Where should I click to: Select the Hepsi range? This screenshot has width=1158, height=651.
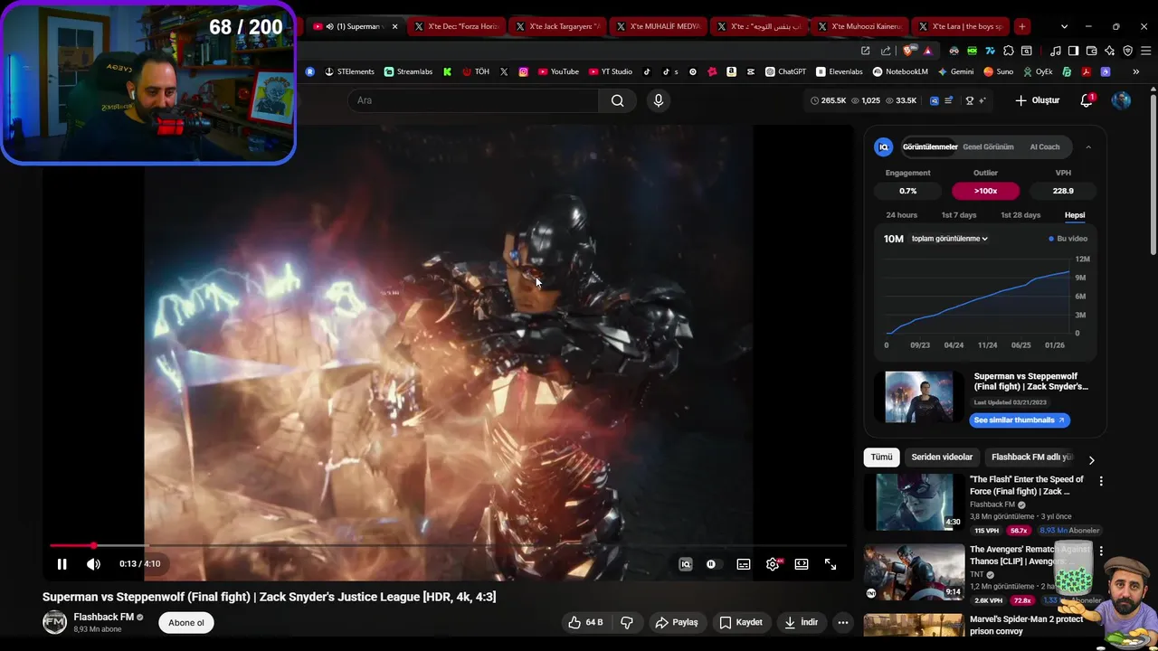tap(1075, 215)
